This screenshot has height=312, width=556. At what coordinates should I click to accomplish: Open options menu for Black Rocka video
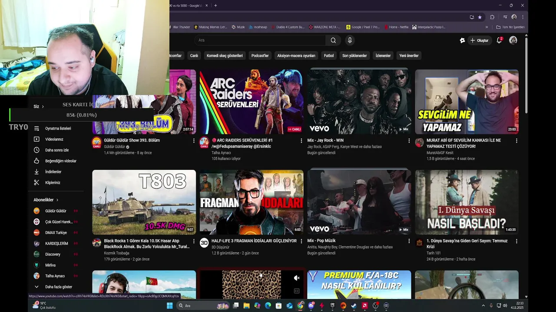point(194,241)
